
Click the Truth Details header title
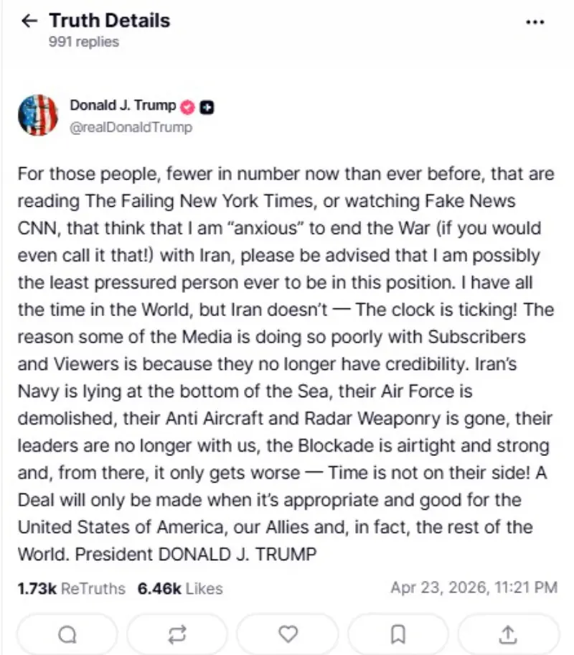tap(109, 20)
